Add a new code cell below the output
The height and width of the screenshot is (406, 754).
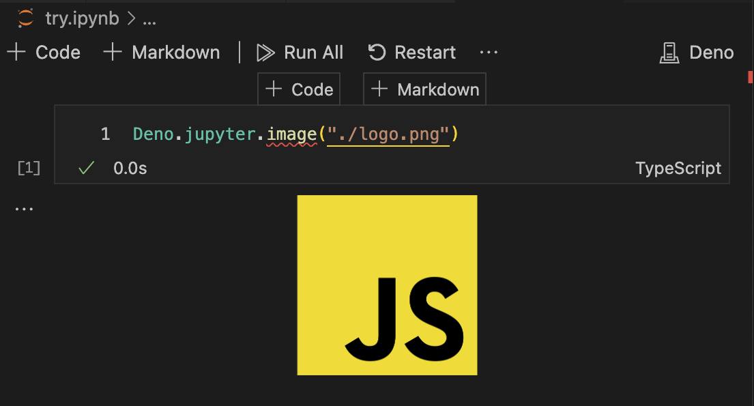pos(298,89)
